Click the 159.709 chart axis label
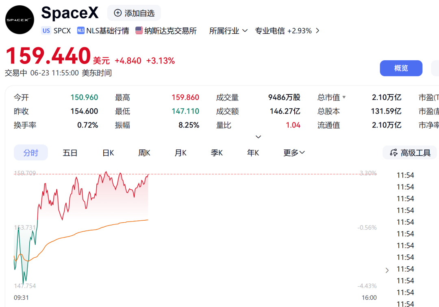 pos(25,173)
